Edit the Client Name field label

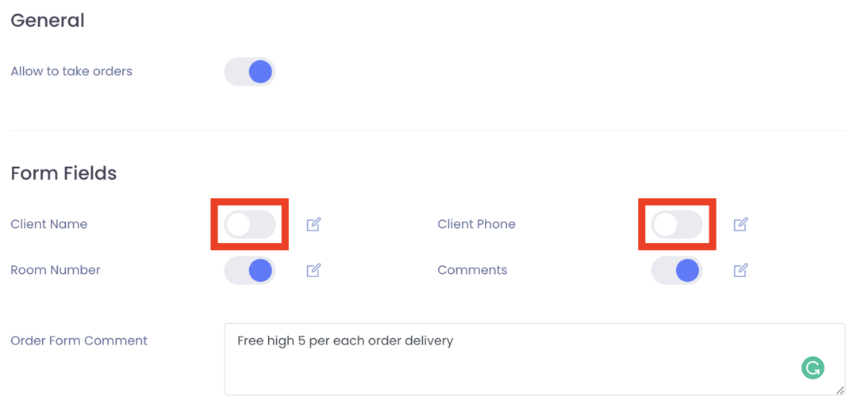(313, 224)
